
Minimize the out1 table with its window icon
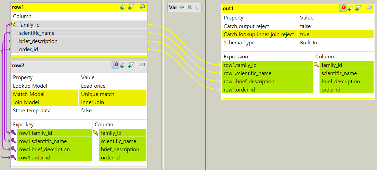pos(369,9)
